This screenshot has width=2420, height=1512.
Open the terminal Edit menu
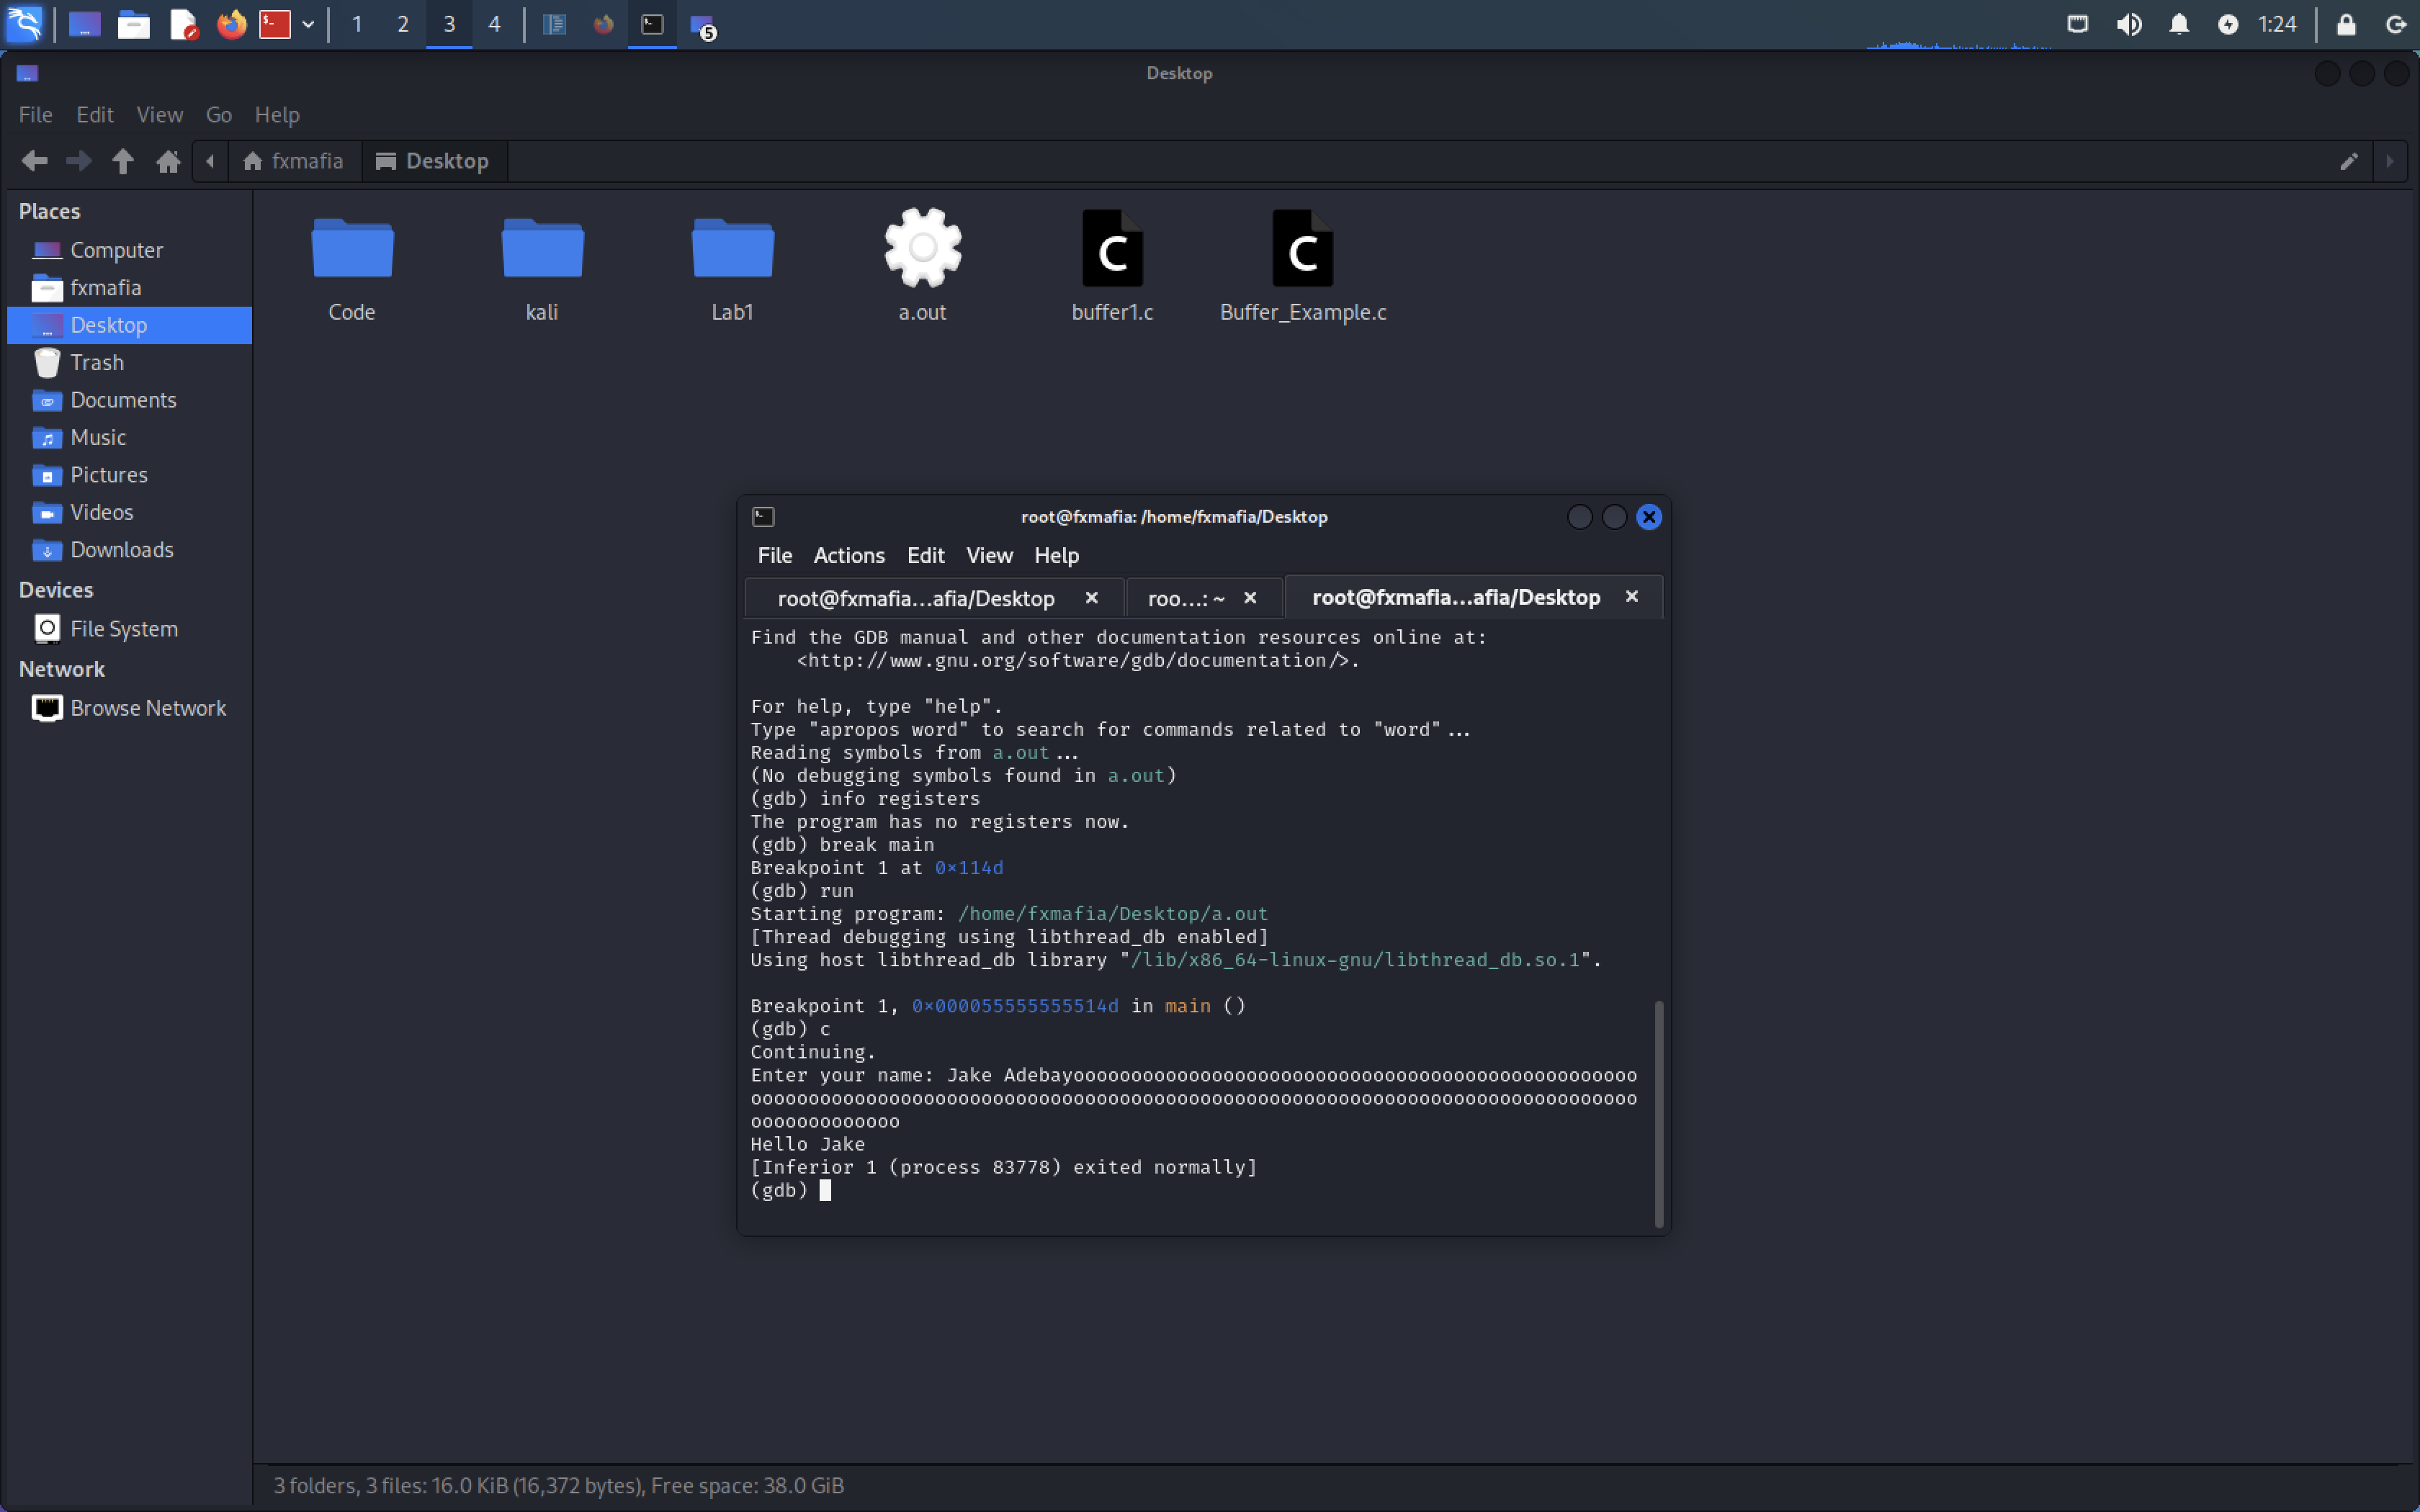click(x=925, y=556)
